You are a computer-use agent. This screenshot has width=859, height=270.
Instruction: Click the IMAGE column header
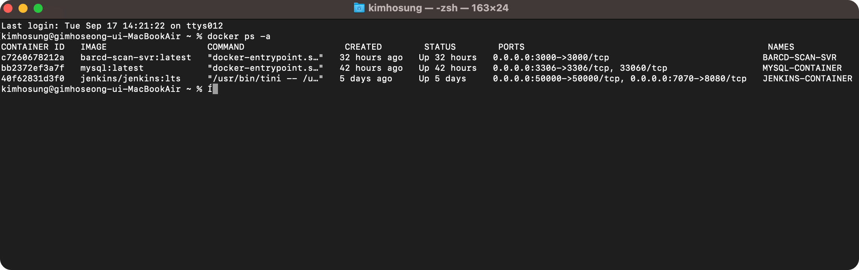coord(94,47)
